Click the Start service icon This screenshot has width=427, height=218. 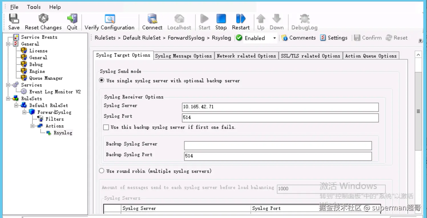[x=204, y=19]
